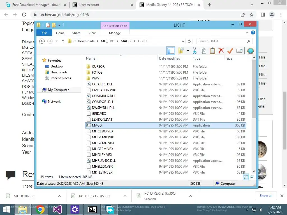Open the Classic Shell settings icon
The height and width of the screenshot is (215, 287).
click(250, 51)
